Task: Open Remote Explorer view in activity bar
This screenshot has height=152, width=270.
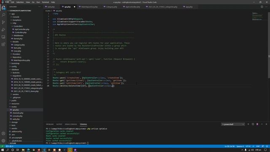Action: pyautogui.click(x=3, y=37)
